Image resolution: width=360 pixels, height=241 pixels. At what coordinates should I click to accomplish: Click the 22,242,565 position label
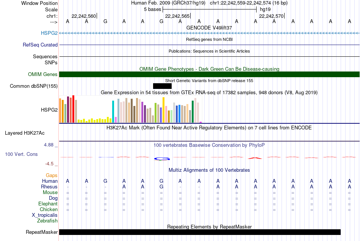177,16
